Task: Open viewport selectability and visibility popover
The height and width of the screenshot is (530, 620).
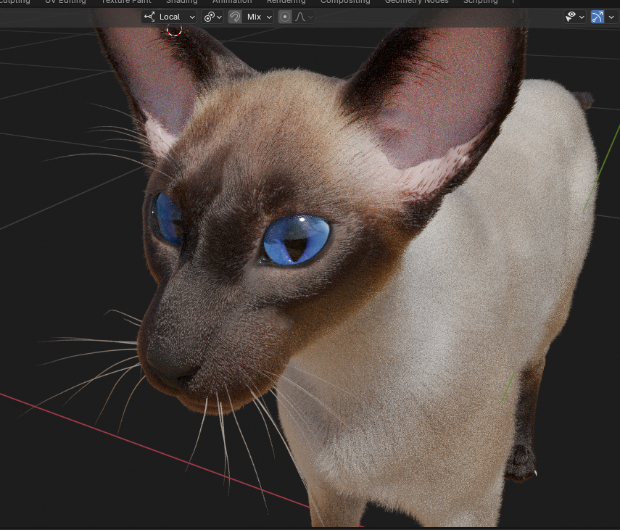Action: 575,17
